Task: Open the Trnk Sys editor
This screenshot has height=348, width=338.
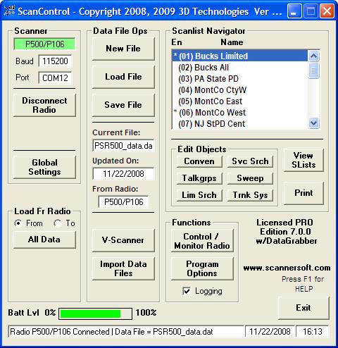Action: click(x=250, y=195)
